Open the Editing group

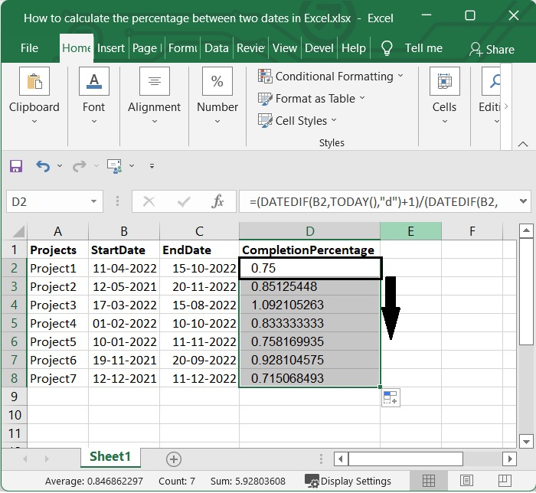click(490, 96)
